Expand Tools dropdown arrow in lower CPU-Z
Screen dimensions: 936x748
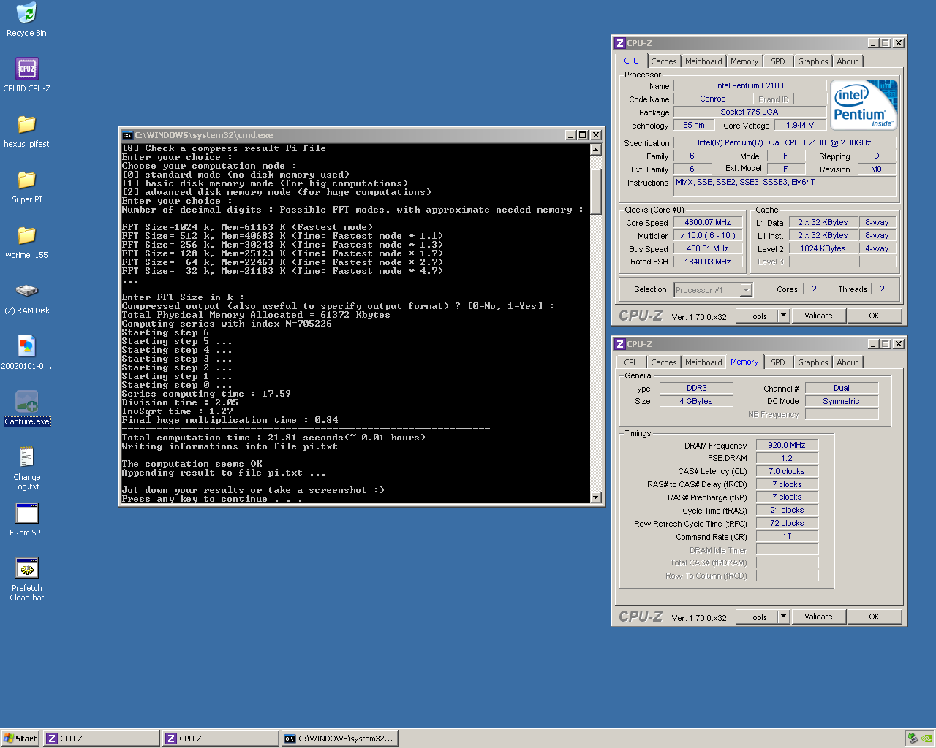coord(784,617)
